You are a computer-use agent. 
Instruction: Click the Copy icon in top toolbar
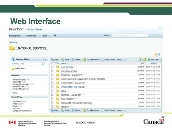52,59
